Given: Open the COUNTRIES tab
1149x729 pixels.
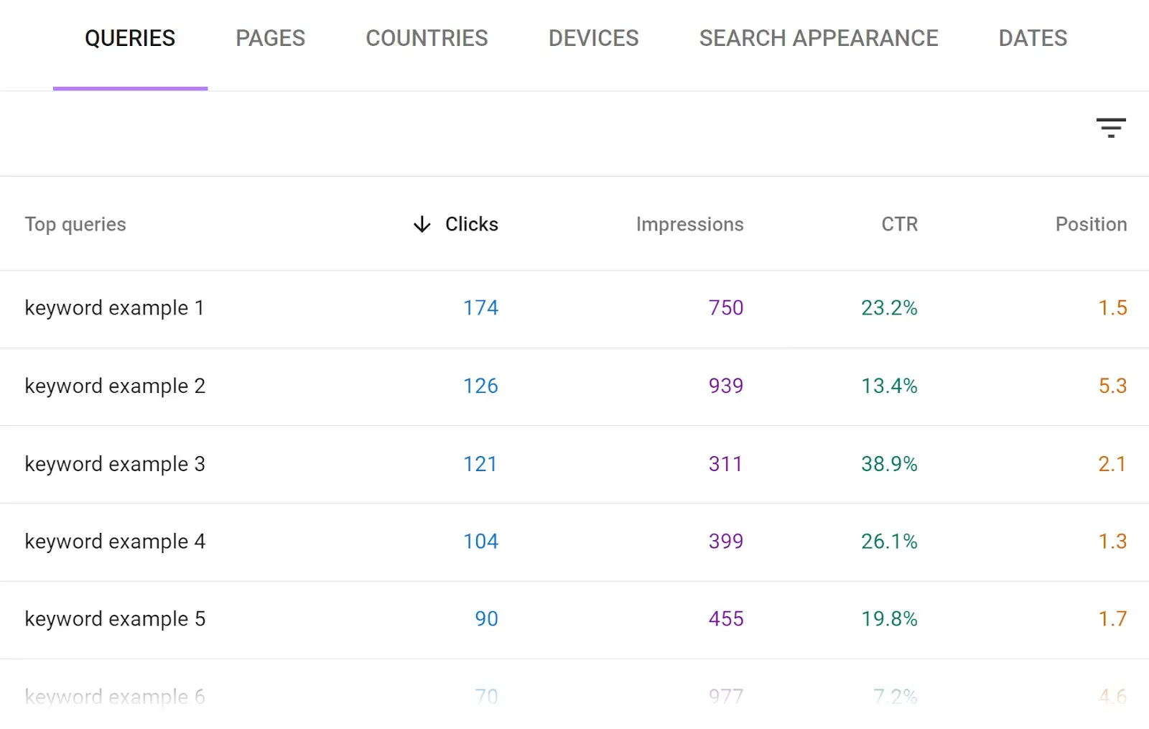Looking at the screenshot, I should point(427,38).
